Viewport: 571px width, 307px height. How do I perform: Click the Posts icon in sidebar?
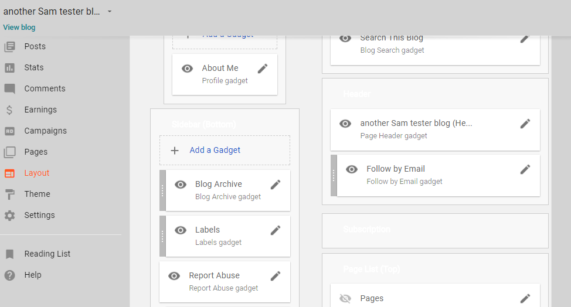coord(10,46)
